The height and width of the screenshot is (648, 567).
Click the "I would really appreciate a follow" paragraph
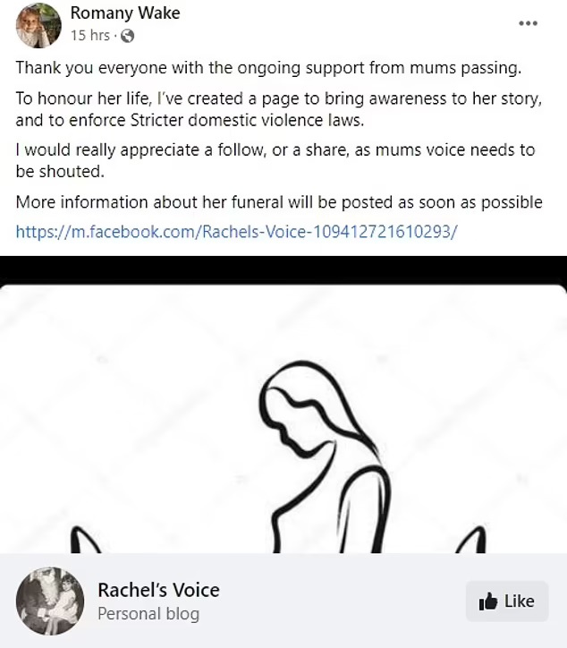[x=275, y=160]
